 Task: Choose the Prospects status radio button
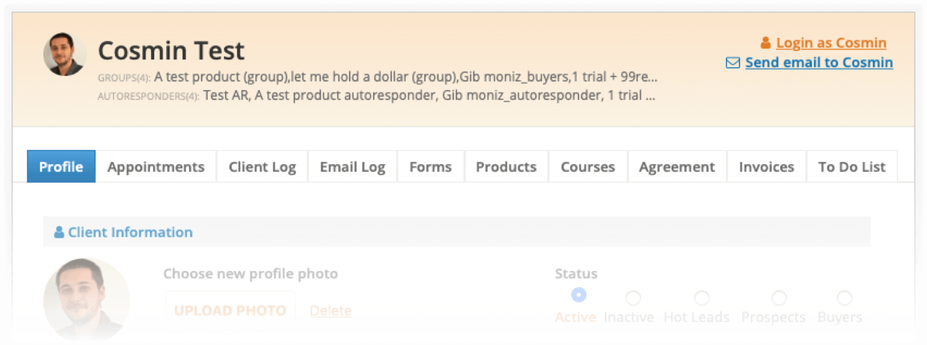[x=779, y=298]
